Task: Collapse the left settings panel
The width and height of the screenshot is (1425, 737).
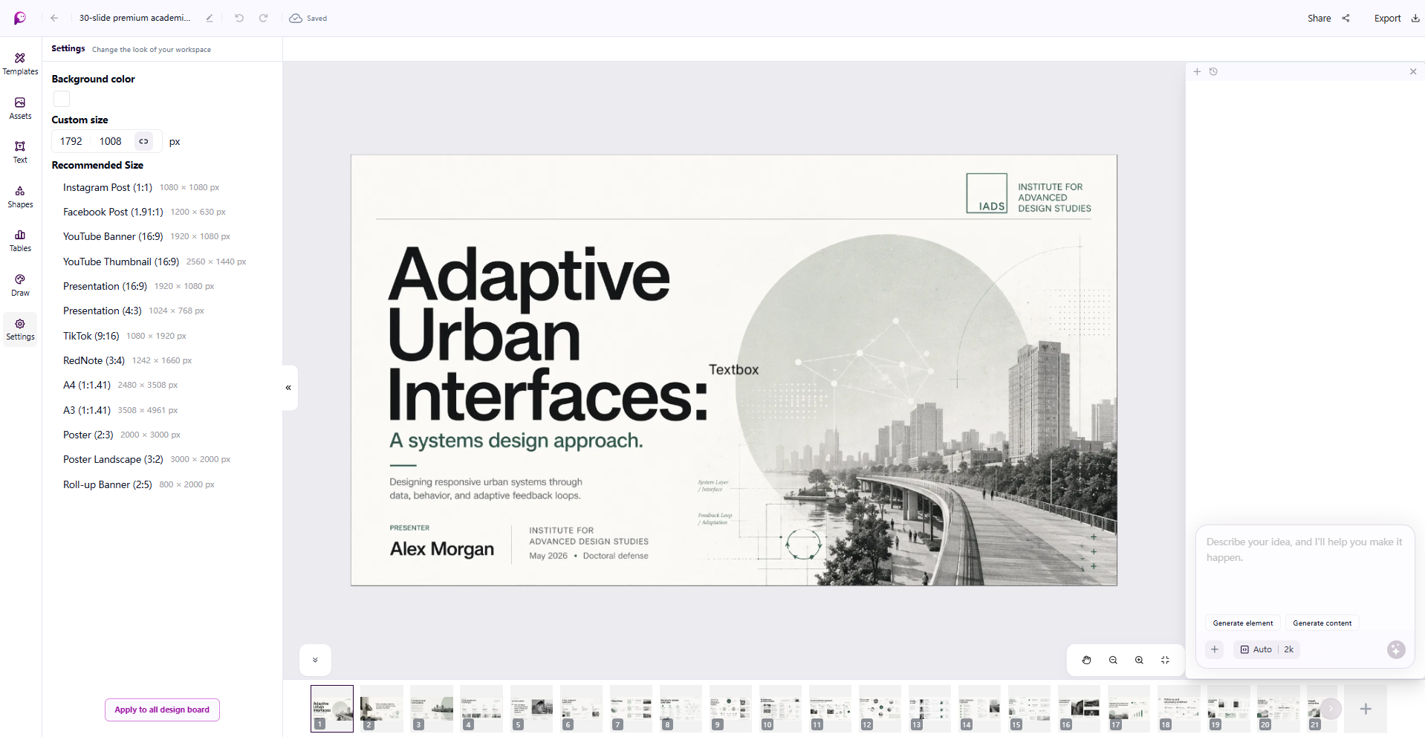Action: click(x=288, y=387)
